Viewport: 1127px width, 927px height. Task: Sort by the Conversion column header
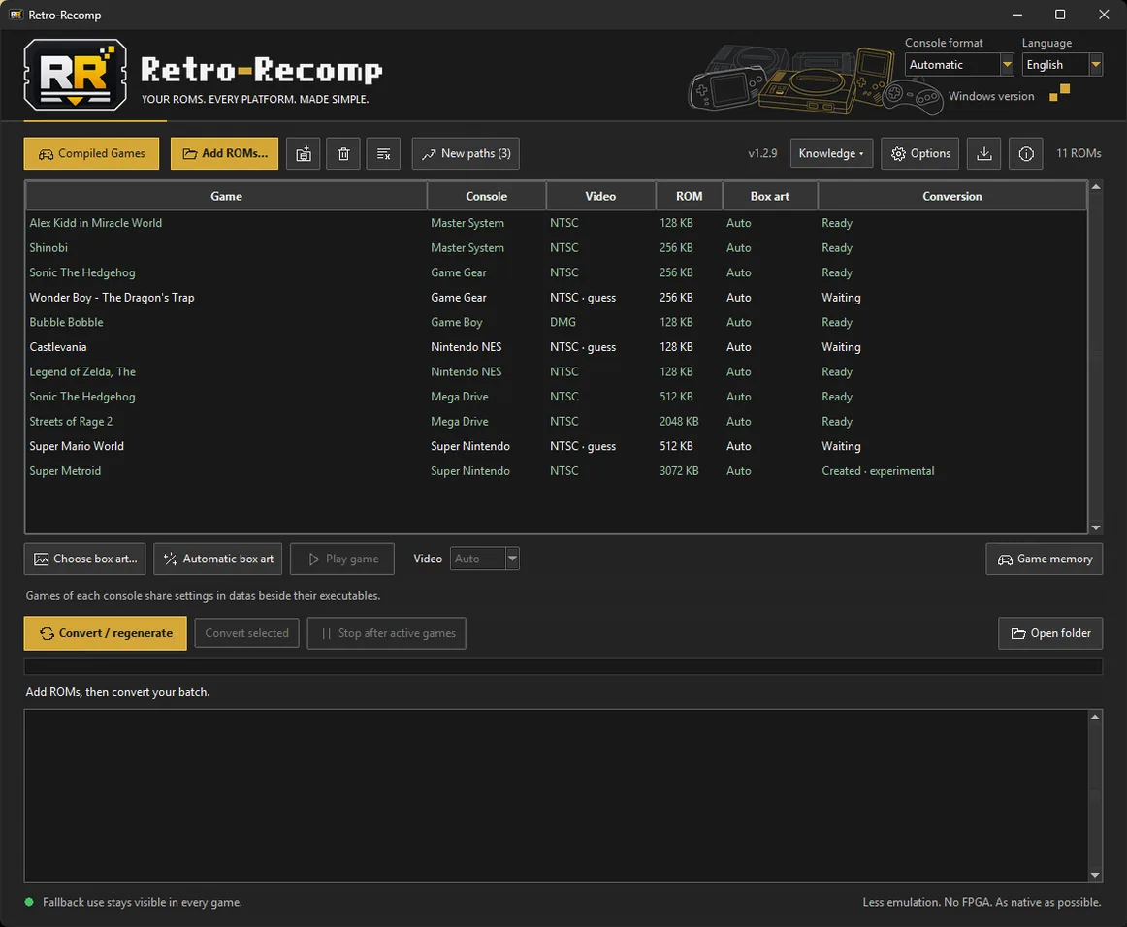coord(952,196)
